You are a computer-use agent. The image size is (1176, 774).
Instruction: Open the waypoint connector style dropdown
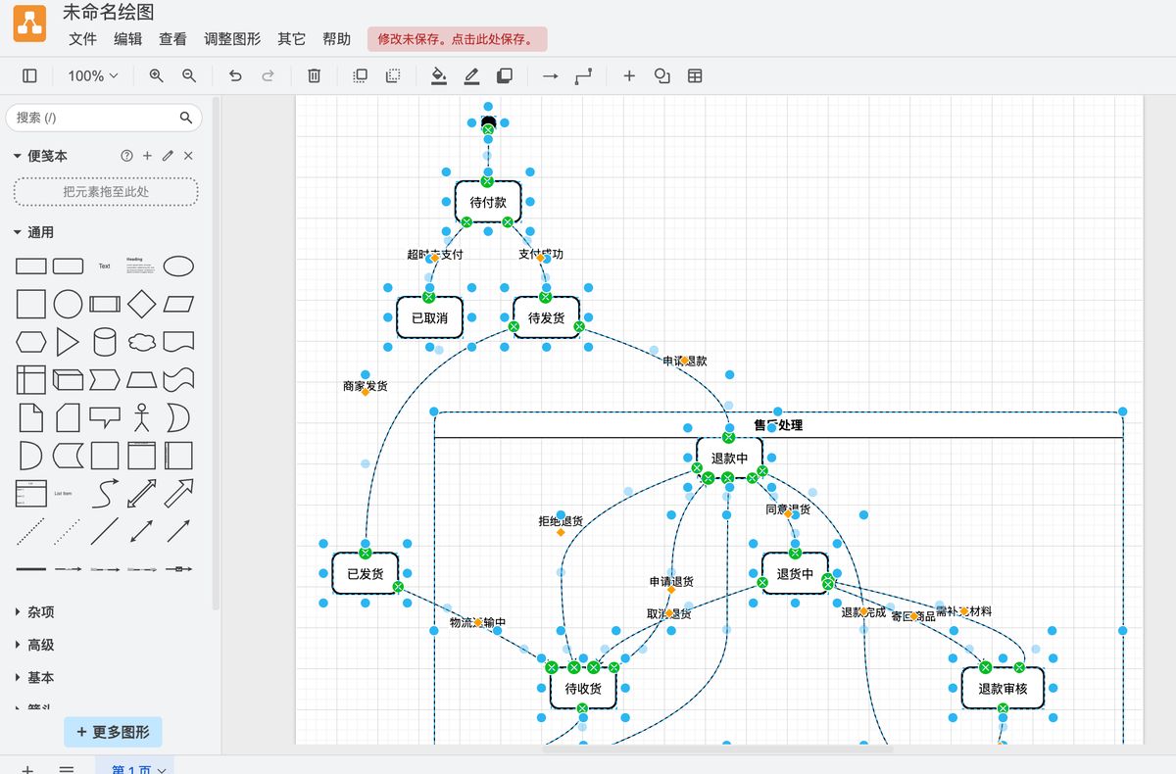coord(584,75)
